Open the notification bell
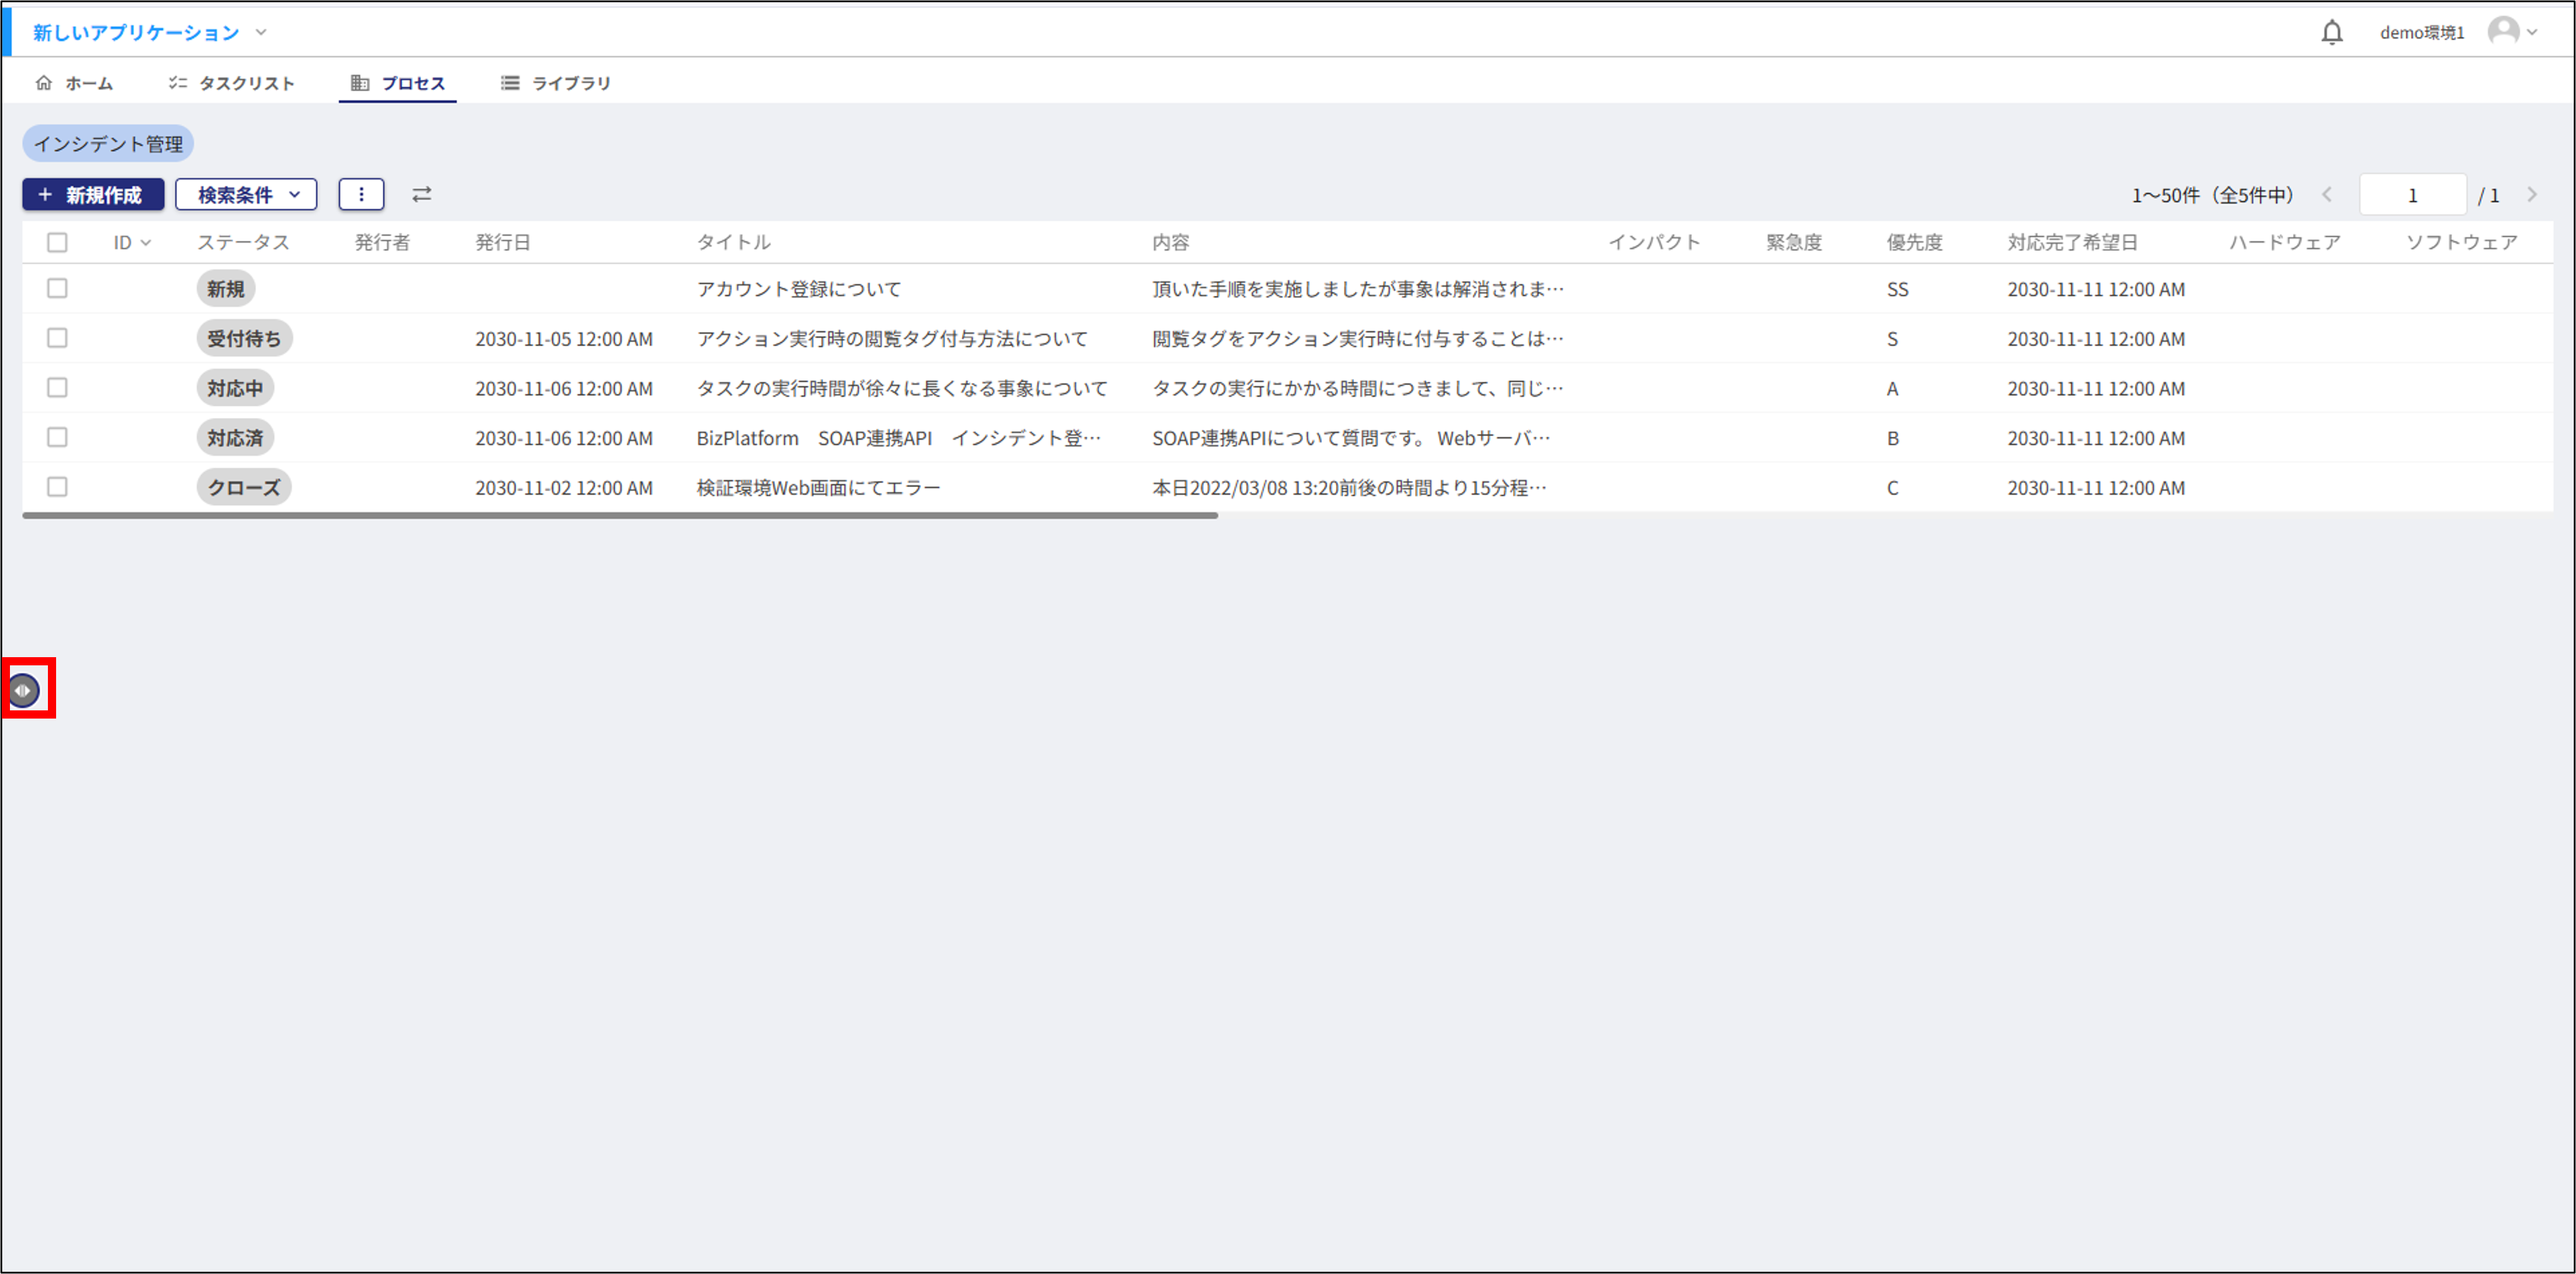 coord(2333,31)
